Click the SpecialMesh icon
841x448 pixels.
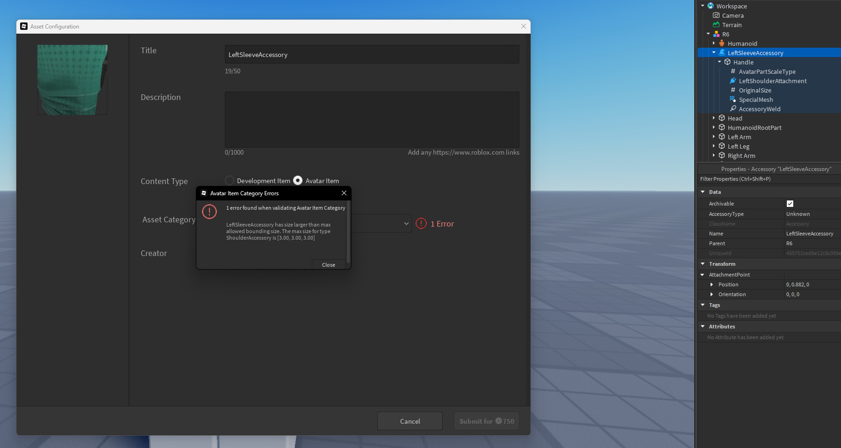click(x=733, y=100)
